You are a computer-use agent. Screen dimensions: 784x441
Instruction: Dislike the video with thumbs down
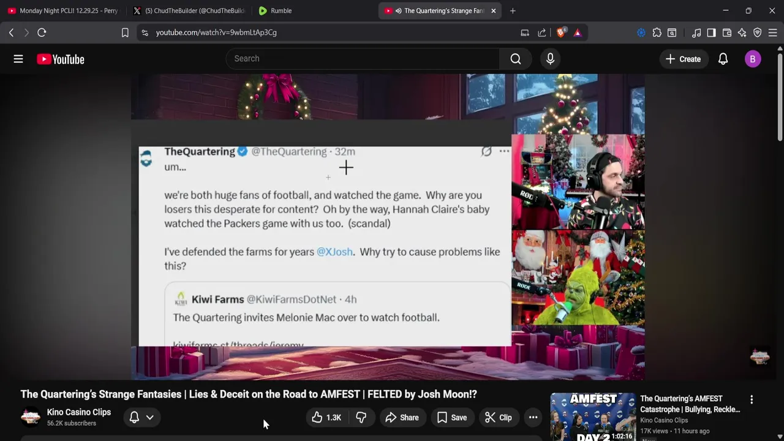click(x=361, y=418)
